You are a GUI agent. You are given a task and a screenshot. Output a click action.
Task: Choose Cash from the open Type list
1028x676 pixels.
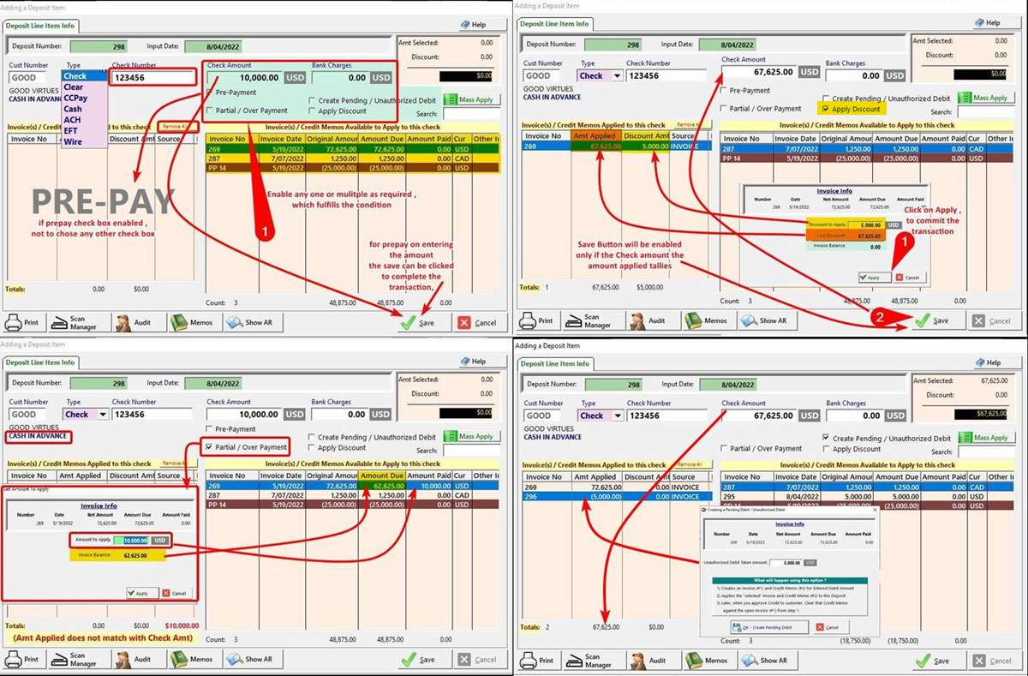pos(84,110)
